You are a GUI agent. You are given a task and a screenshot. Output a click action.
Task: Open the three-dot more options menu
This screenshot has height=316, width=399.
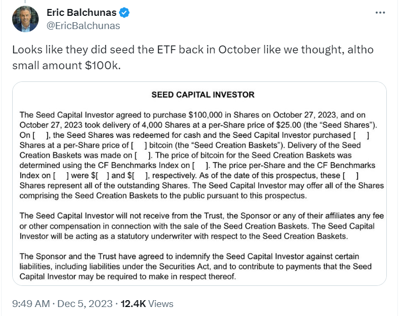tap(379, 13)
